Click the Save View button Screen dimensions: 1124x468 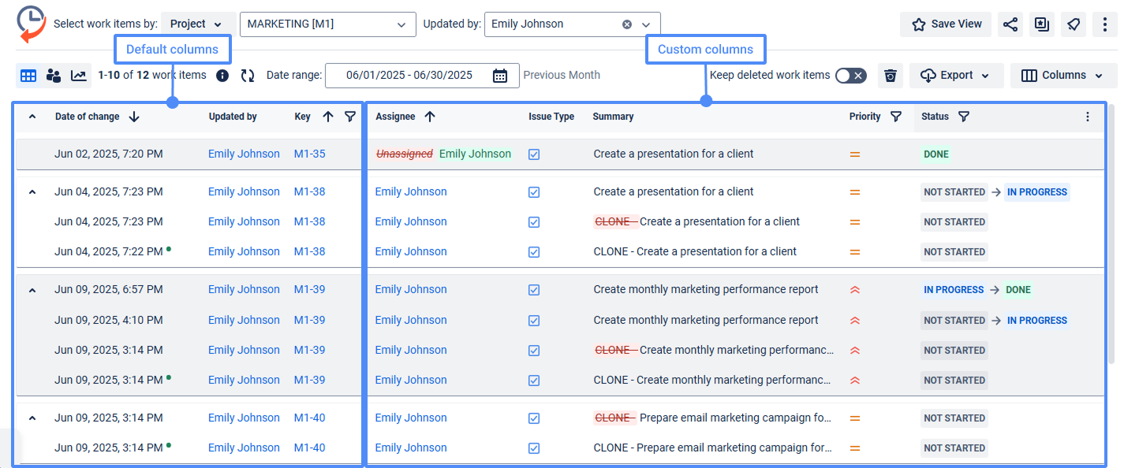(x=946, y=24)
